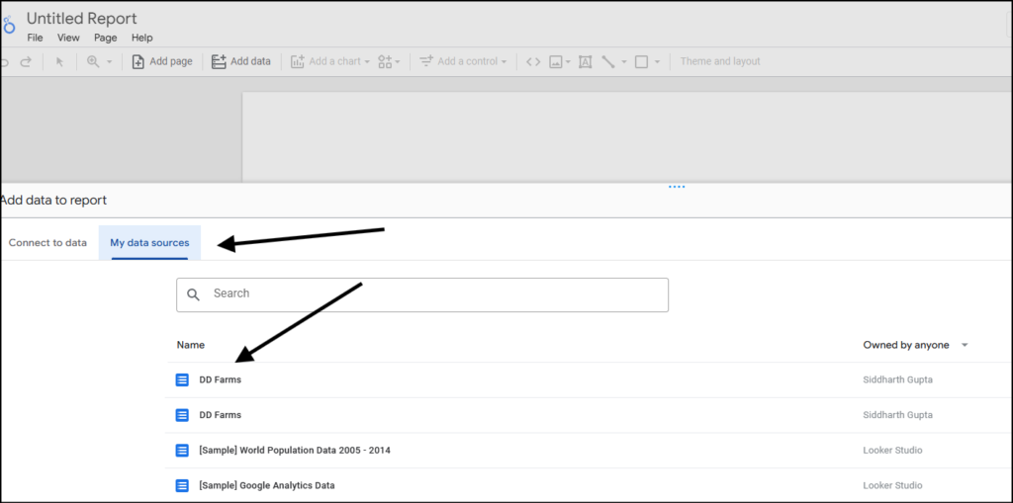Open the Owned by anyone filter
Image resolution: width=1013 pixels, height=503 pixels.
916,345
